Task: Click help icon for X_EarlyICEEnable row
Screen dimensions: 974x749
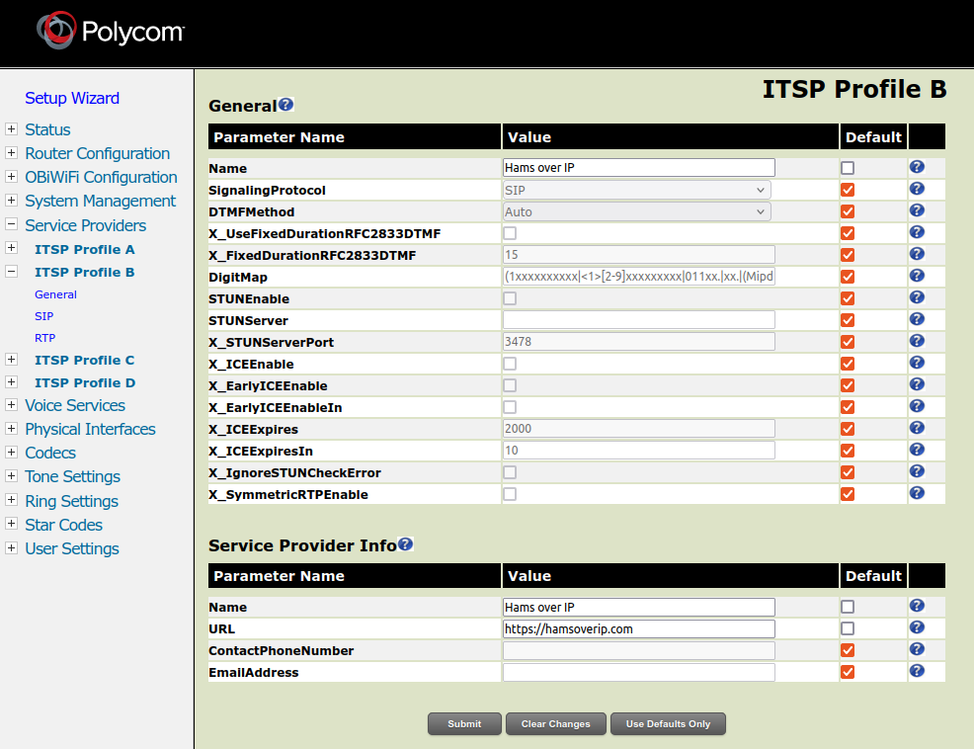Action: click(x=917, y=384)
